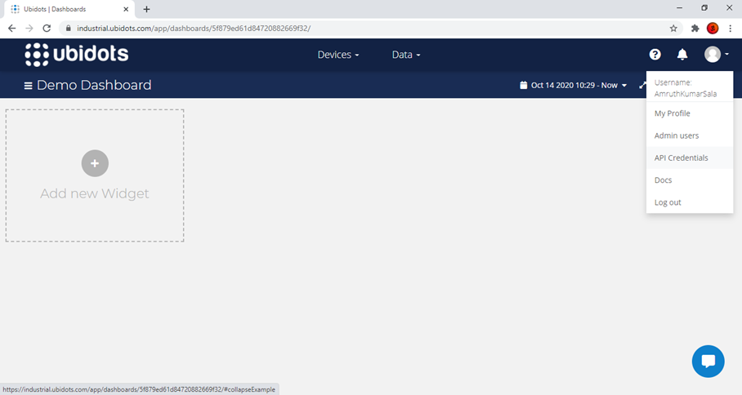
Task: Open the help question mark icon
Action: pyautogui.click(x=655, y=55)
